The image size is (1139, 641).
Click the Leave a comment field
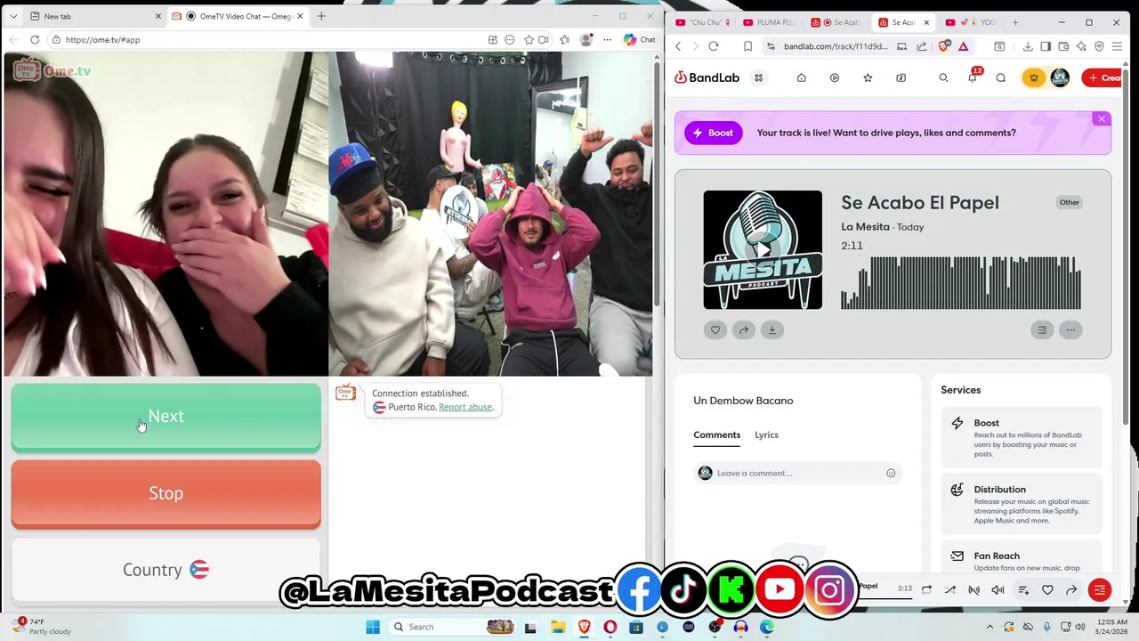tap(797, 474)
